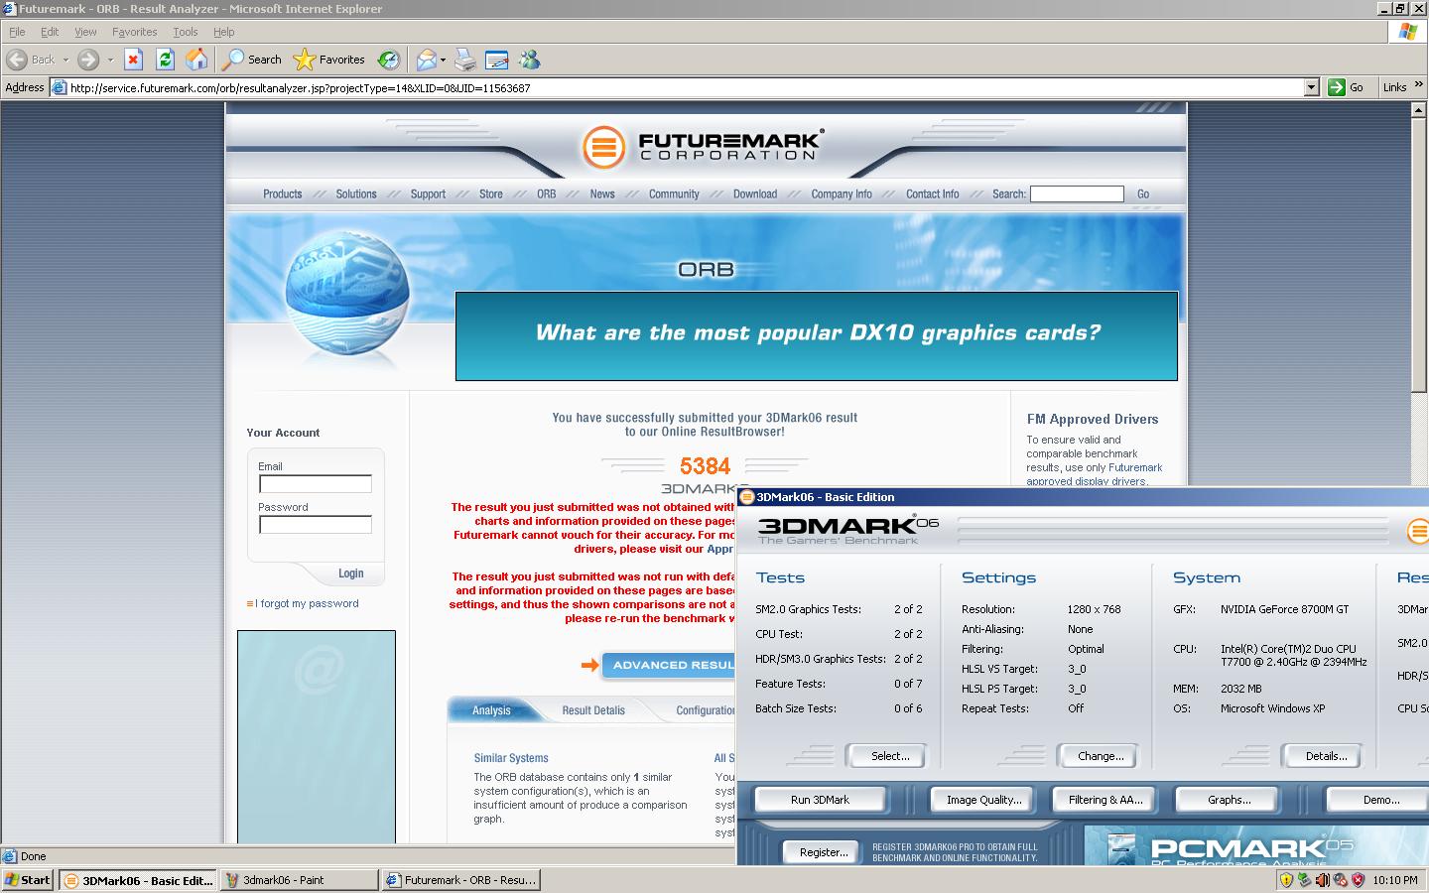The height and width of the screenshot is (893, 1429).
Task: Click the Login button on the webpage
Action: coord(350,574)
